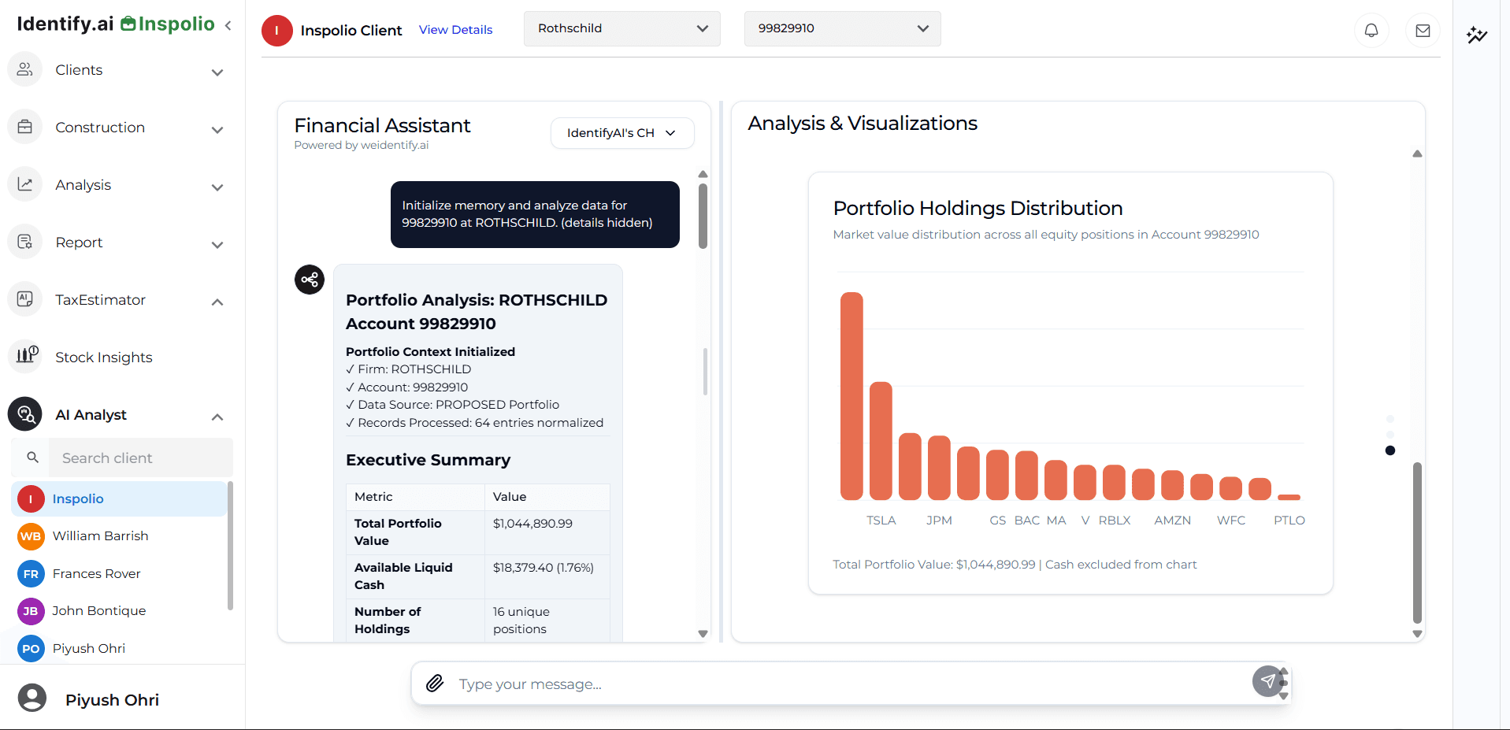Switch to client Frances Rover

tap(95, 573)
